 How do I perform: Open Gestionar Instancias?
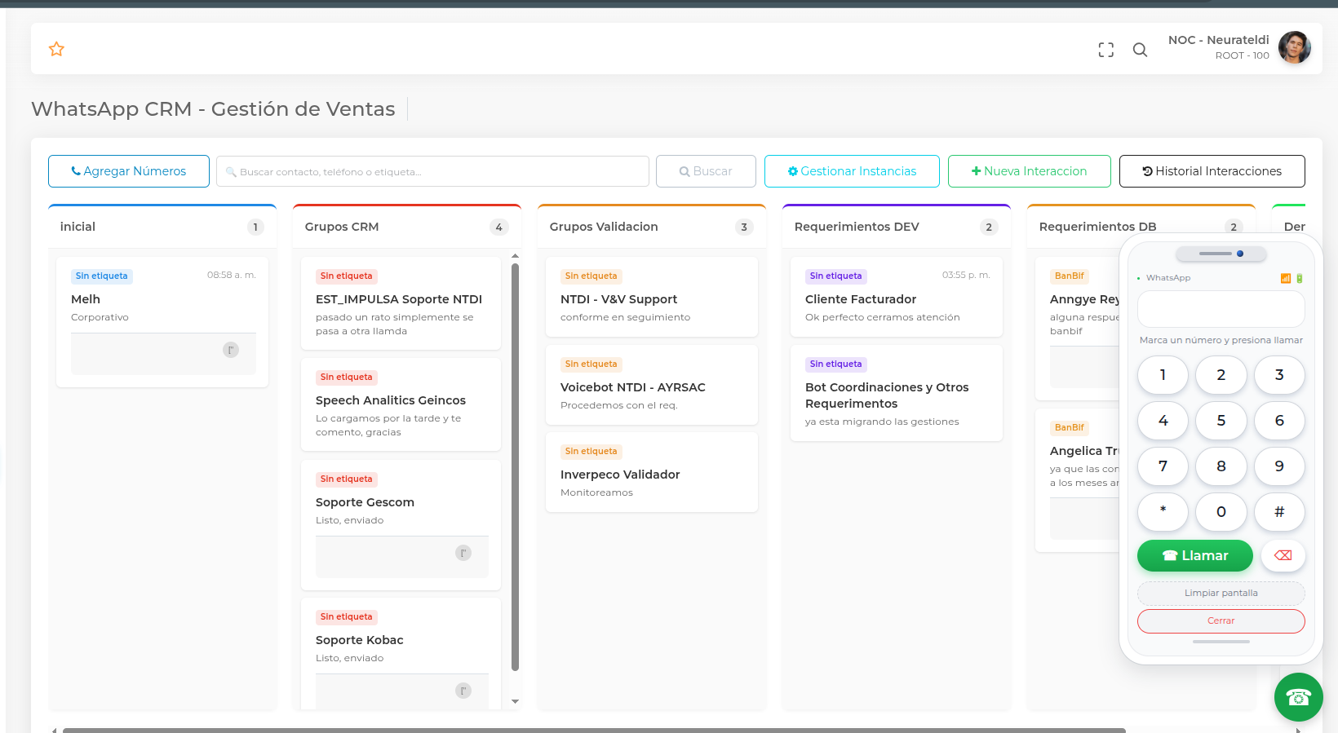[852, 171]
